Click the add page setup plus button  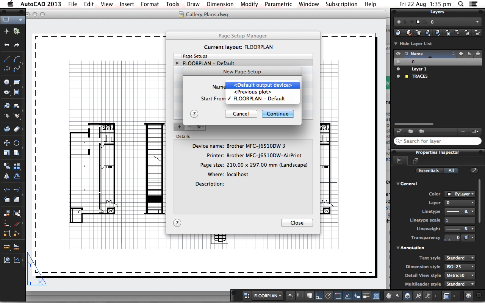(179, 127)
